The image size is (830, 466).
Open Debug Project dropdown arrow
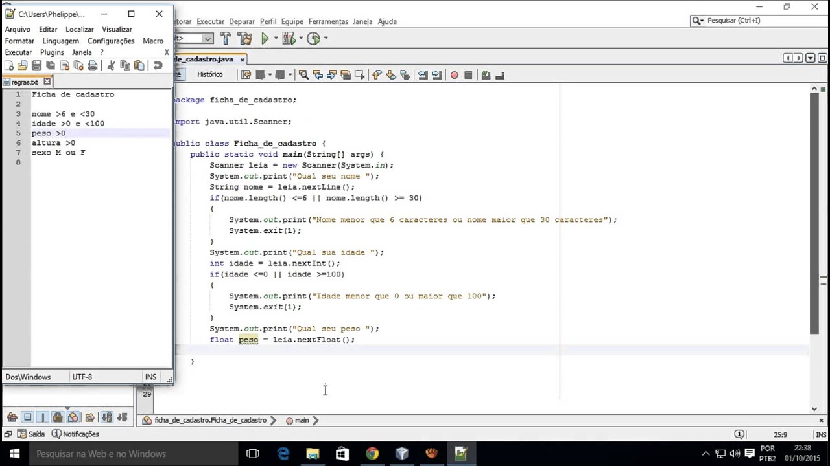pyautogui.click(x=300, y=38)
